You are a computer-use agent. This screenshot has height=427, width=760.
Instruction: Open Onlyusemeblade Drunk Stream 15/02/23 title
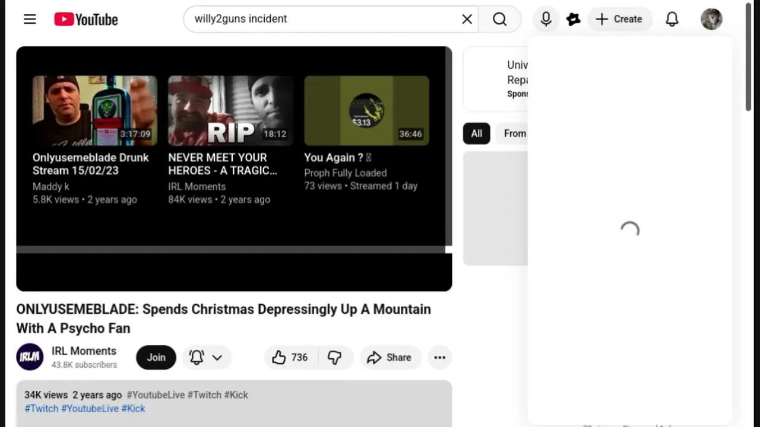pyautogui.click(x=91, y=164)
